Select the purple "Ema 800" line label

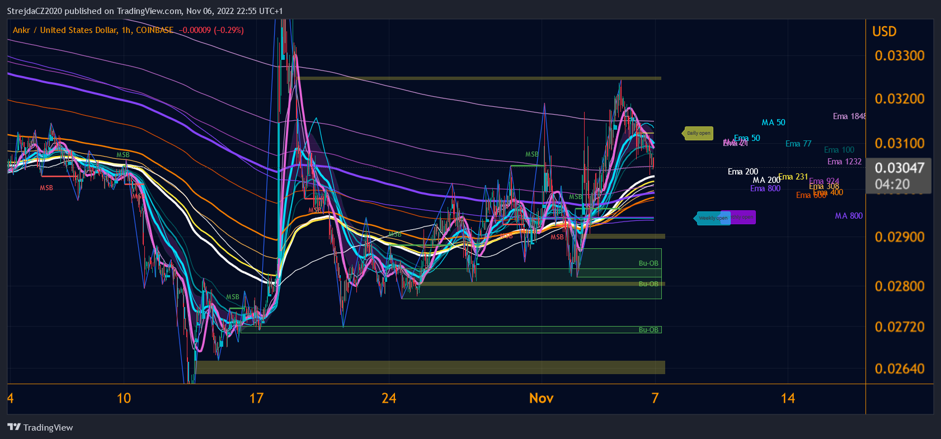click(765, 188)
